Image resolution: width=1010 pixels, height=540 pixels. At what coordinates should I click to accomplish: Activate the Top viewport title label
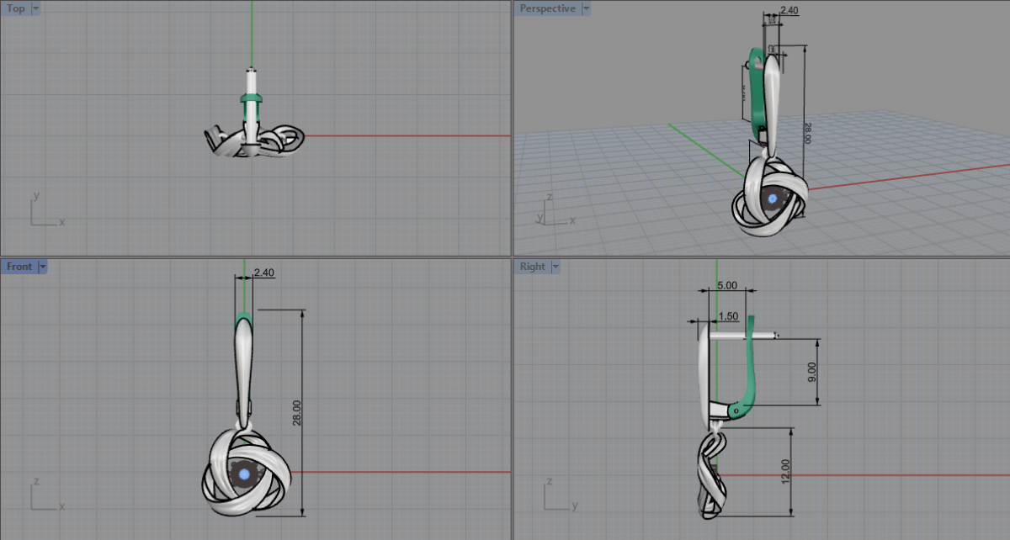click(16, 9)
